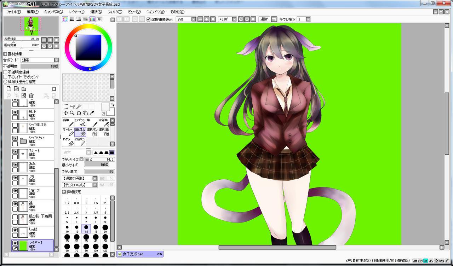
Task: Create a new layer folder
Action: point(24,89)
